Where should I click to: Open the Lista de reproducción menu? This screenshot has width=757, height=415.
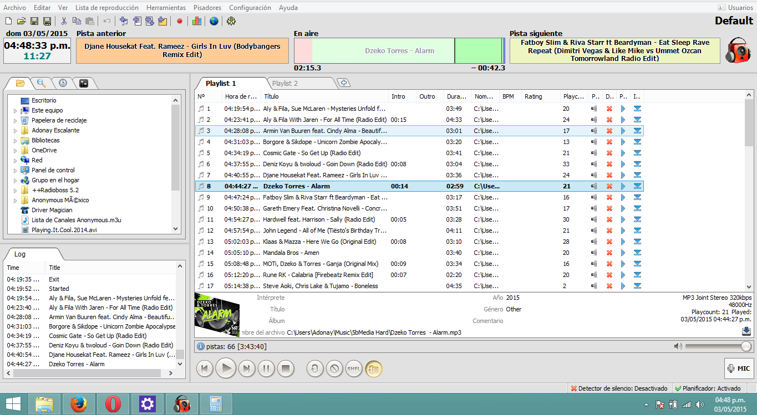point(106,8)
